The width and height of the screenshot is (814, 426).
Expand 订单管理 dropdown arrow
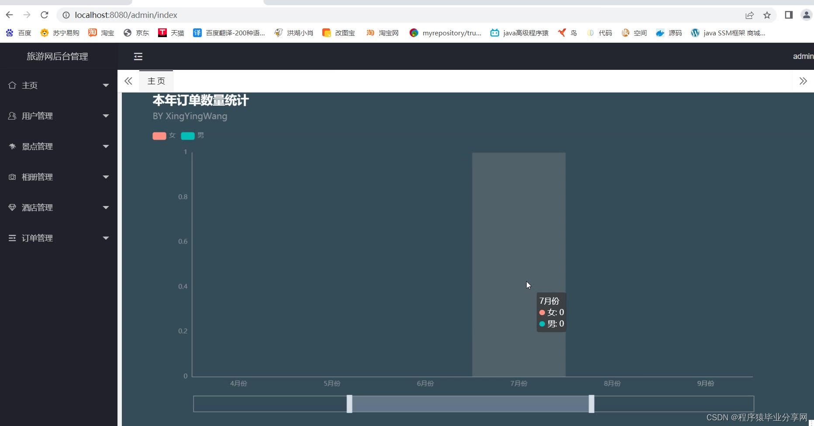coord(106,238)
